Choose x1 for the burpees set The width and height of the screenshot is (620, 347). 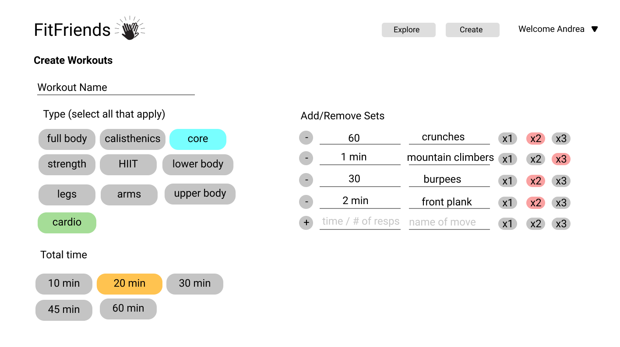[x=507, y=181]
